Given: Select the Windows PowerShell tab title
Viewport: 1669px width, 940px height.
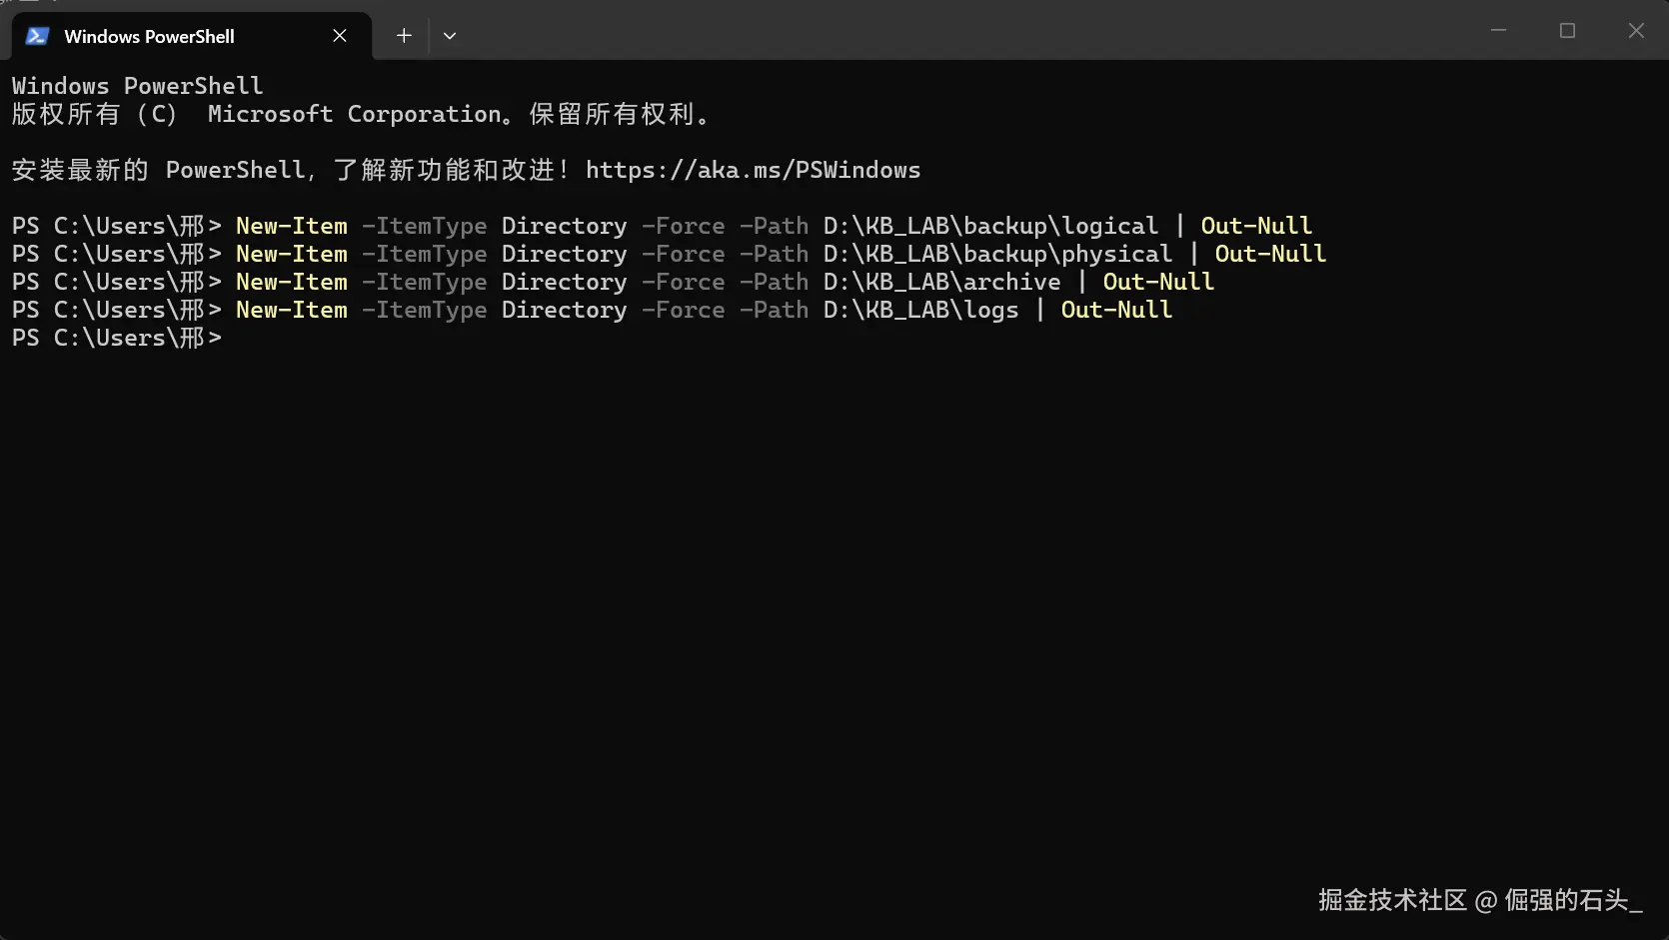Looking at the screenshot, I should click(x=149, y=36).
